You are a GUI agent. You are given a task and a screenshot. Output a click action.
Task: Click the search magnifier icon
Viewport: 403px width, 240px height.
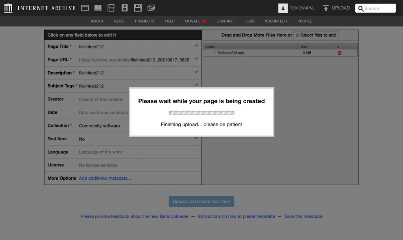[x=361, y=9]
